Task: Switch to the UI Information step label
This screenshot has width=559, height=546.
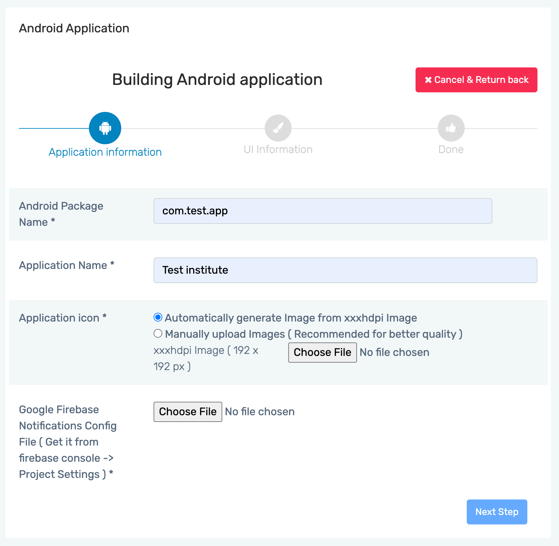Action: click(278, 149)
